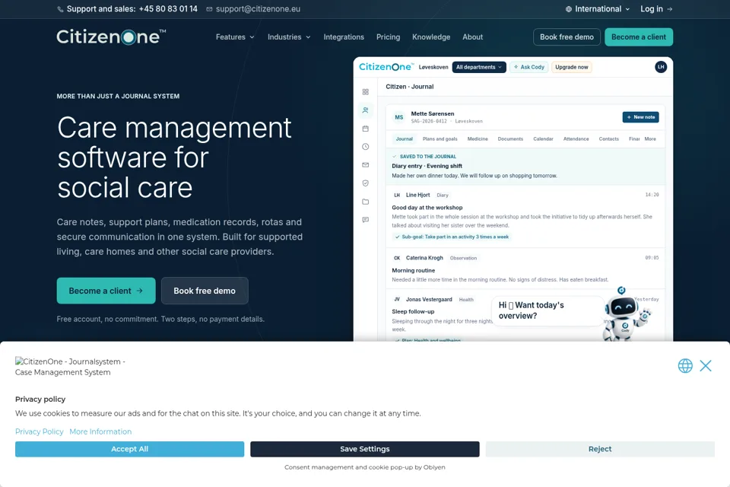The width and height of the screenshot is (730, 487).
Task: Click New note button
Action: coord(640,117)
